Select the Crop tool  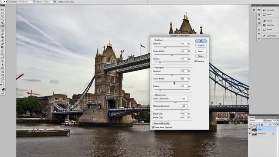click(x=3, y=23)
